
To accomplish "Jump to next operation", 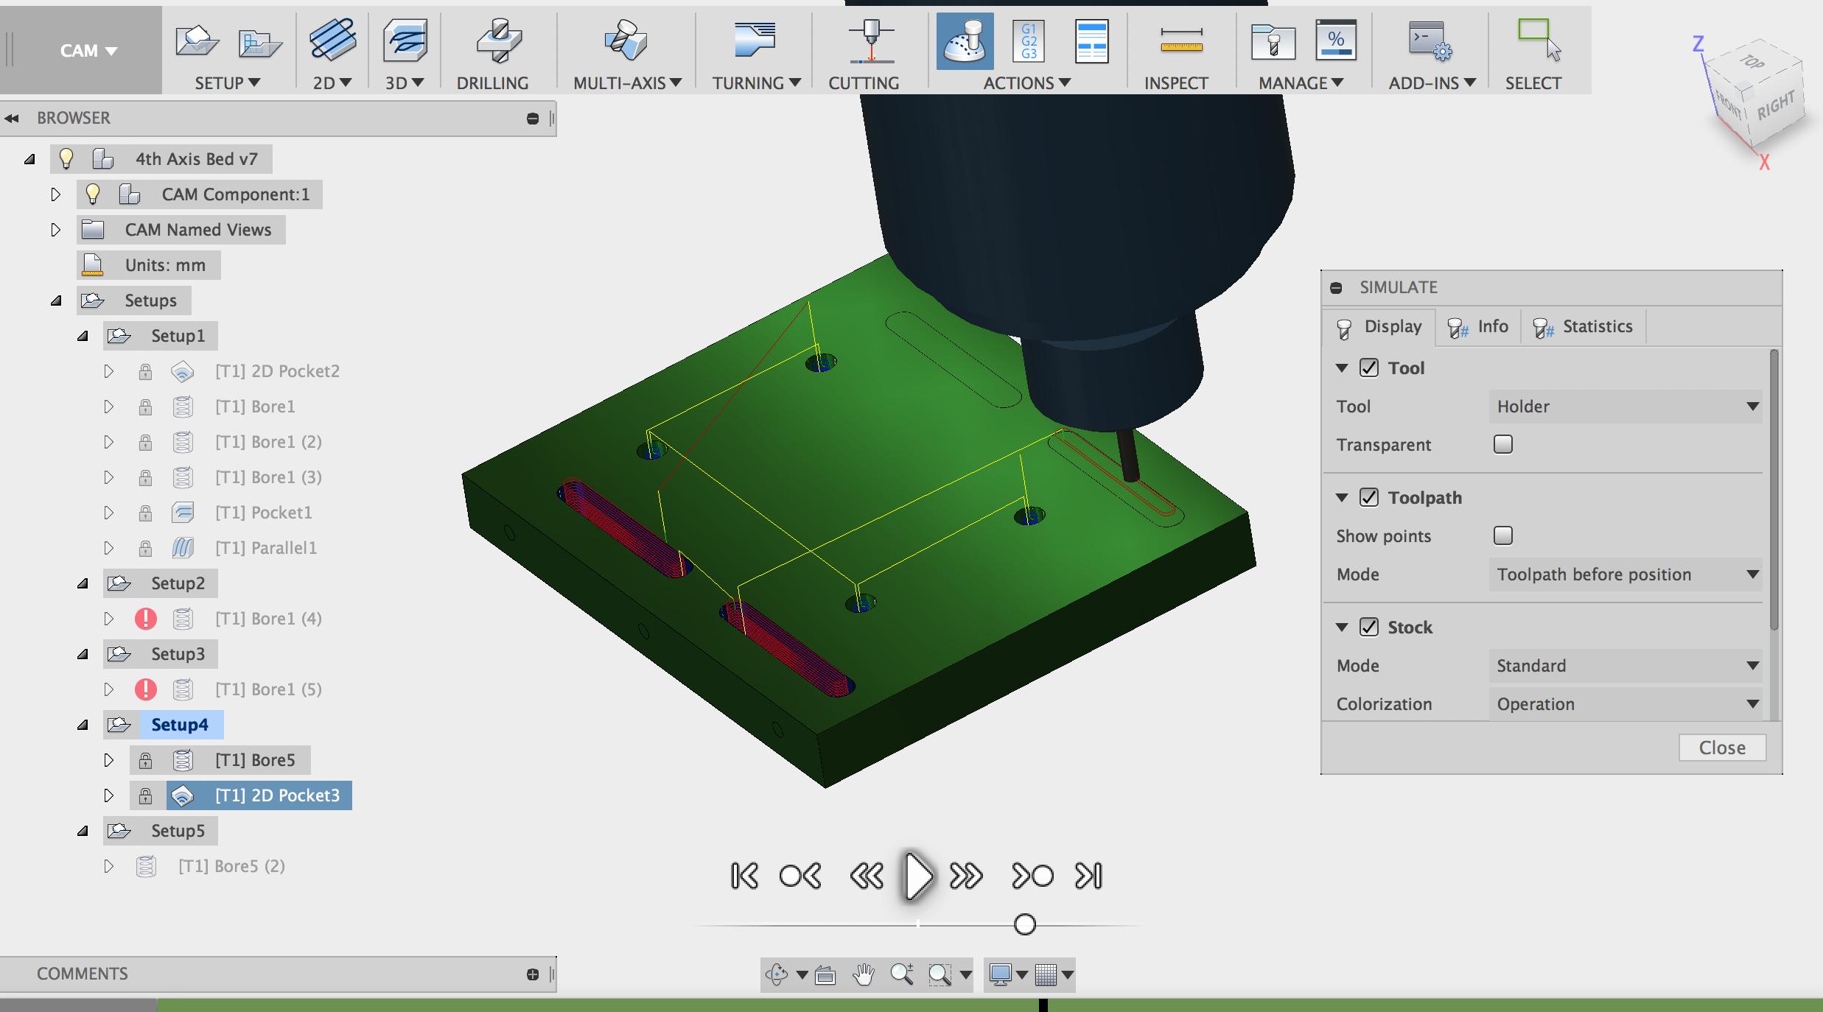I will tap(1032, 876).
